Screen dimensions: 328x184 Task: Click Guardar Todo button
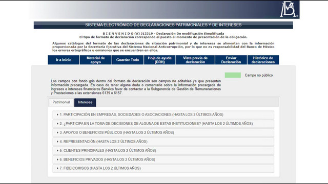128,60
